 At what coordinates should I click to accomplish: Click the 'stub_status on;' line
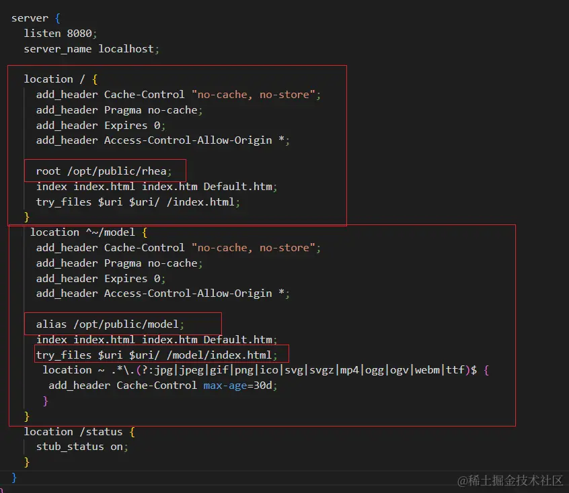tap(82, 447)
